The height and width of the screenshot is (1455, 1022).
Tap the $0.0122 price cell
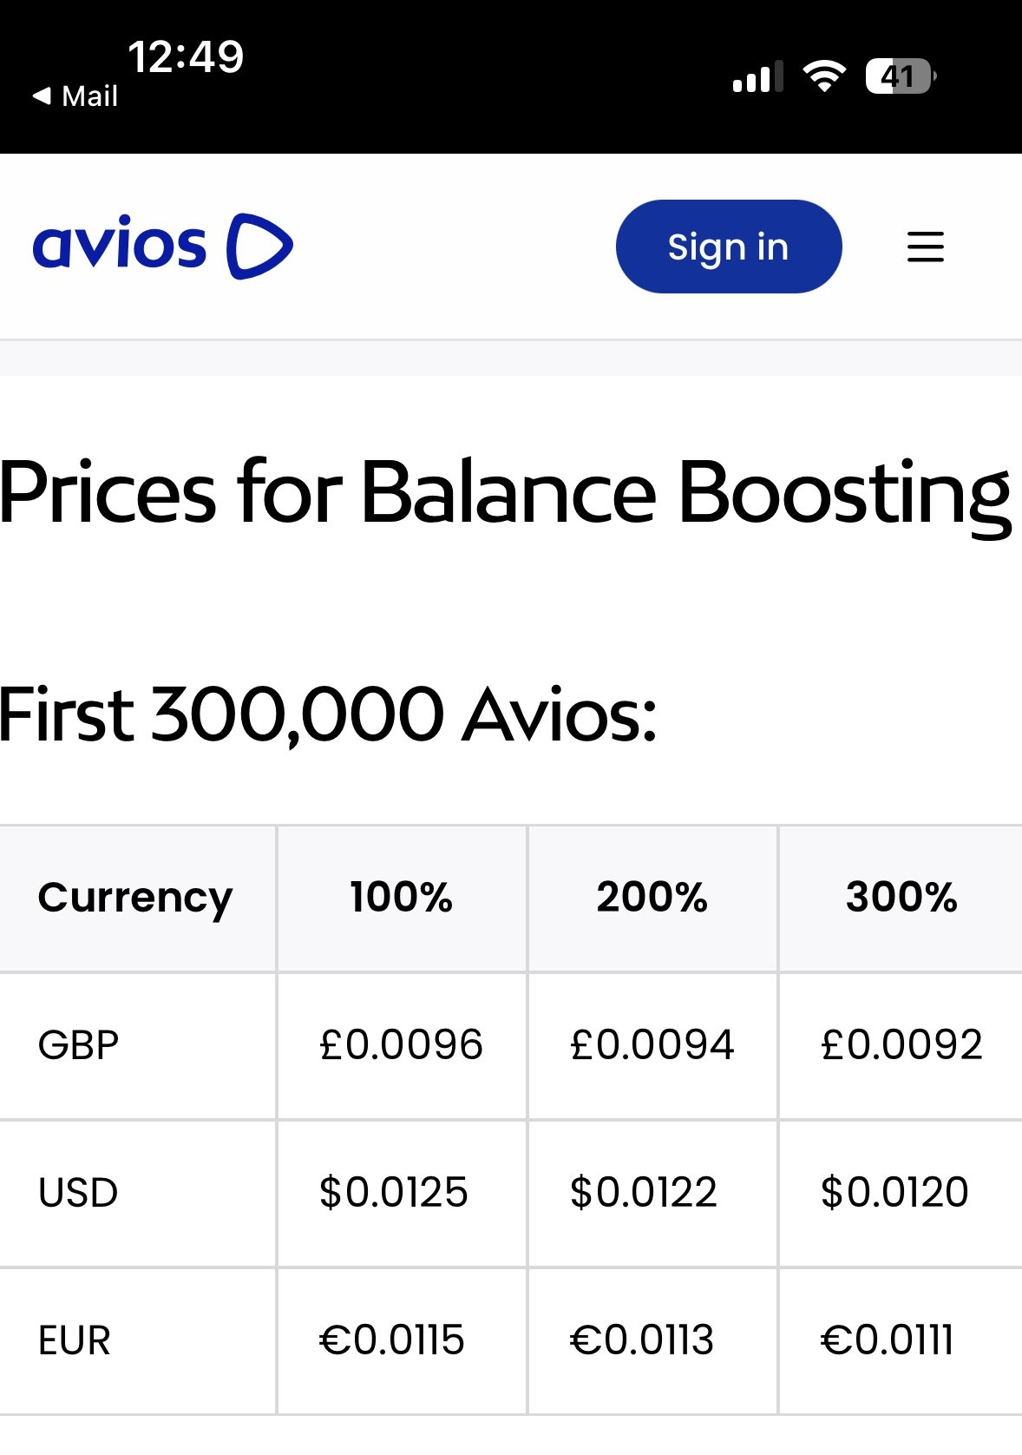(643, 1193)
